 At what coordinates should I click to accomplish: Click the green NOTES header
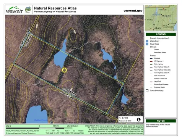[161, 121]
